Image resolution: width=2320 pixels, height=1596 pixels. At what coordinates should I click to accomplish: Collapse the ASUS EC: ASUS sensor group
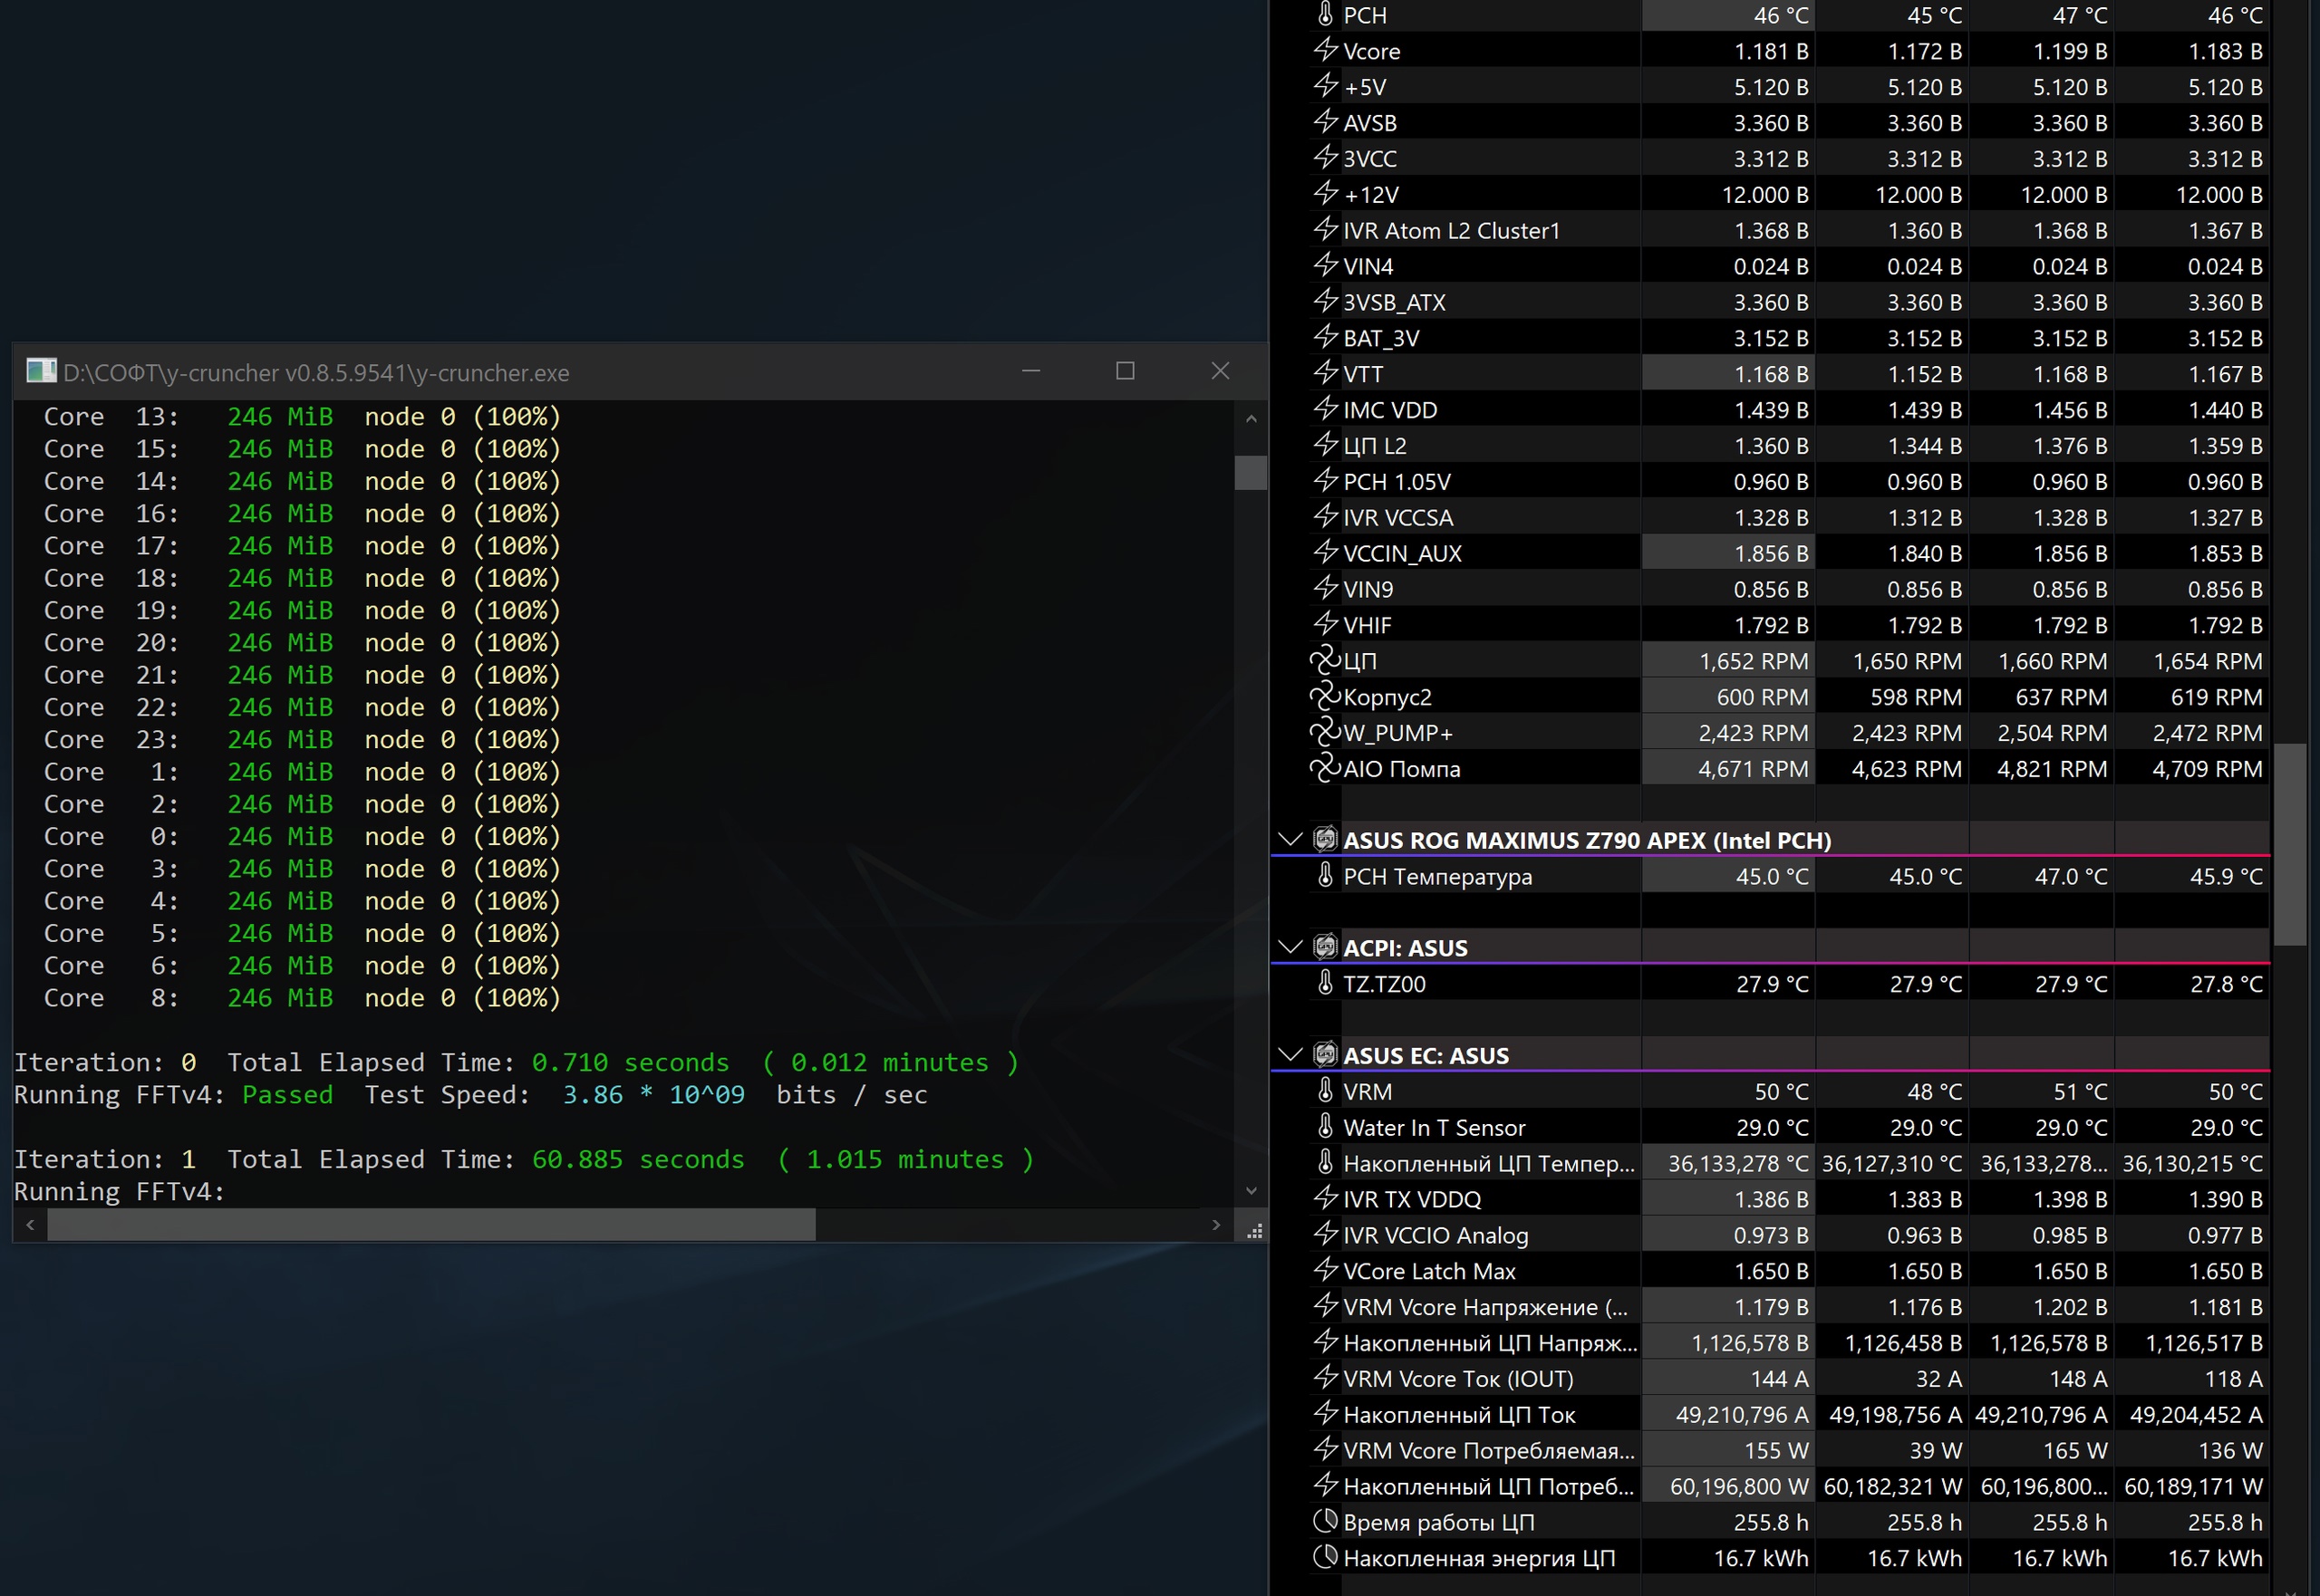point(1290,1055)
